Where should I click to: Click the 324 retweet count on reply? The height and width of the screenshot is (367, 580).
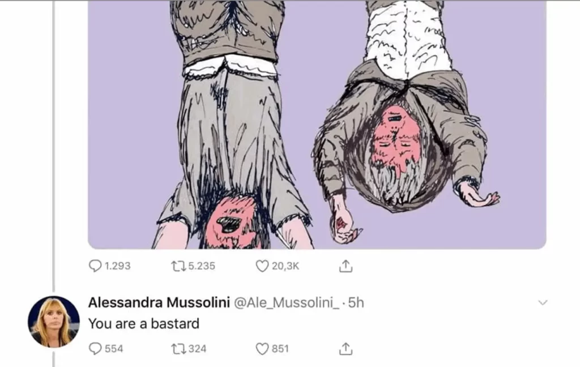(x=198, y=348)
